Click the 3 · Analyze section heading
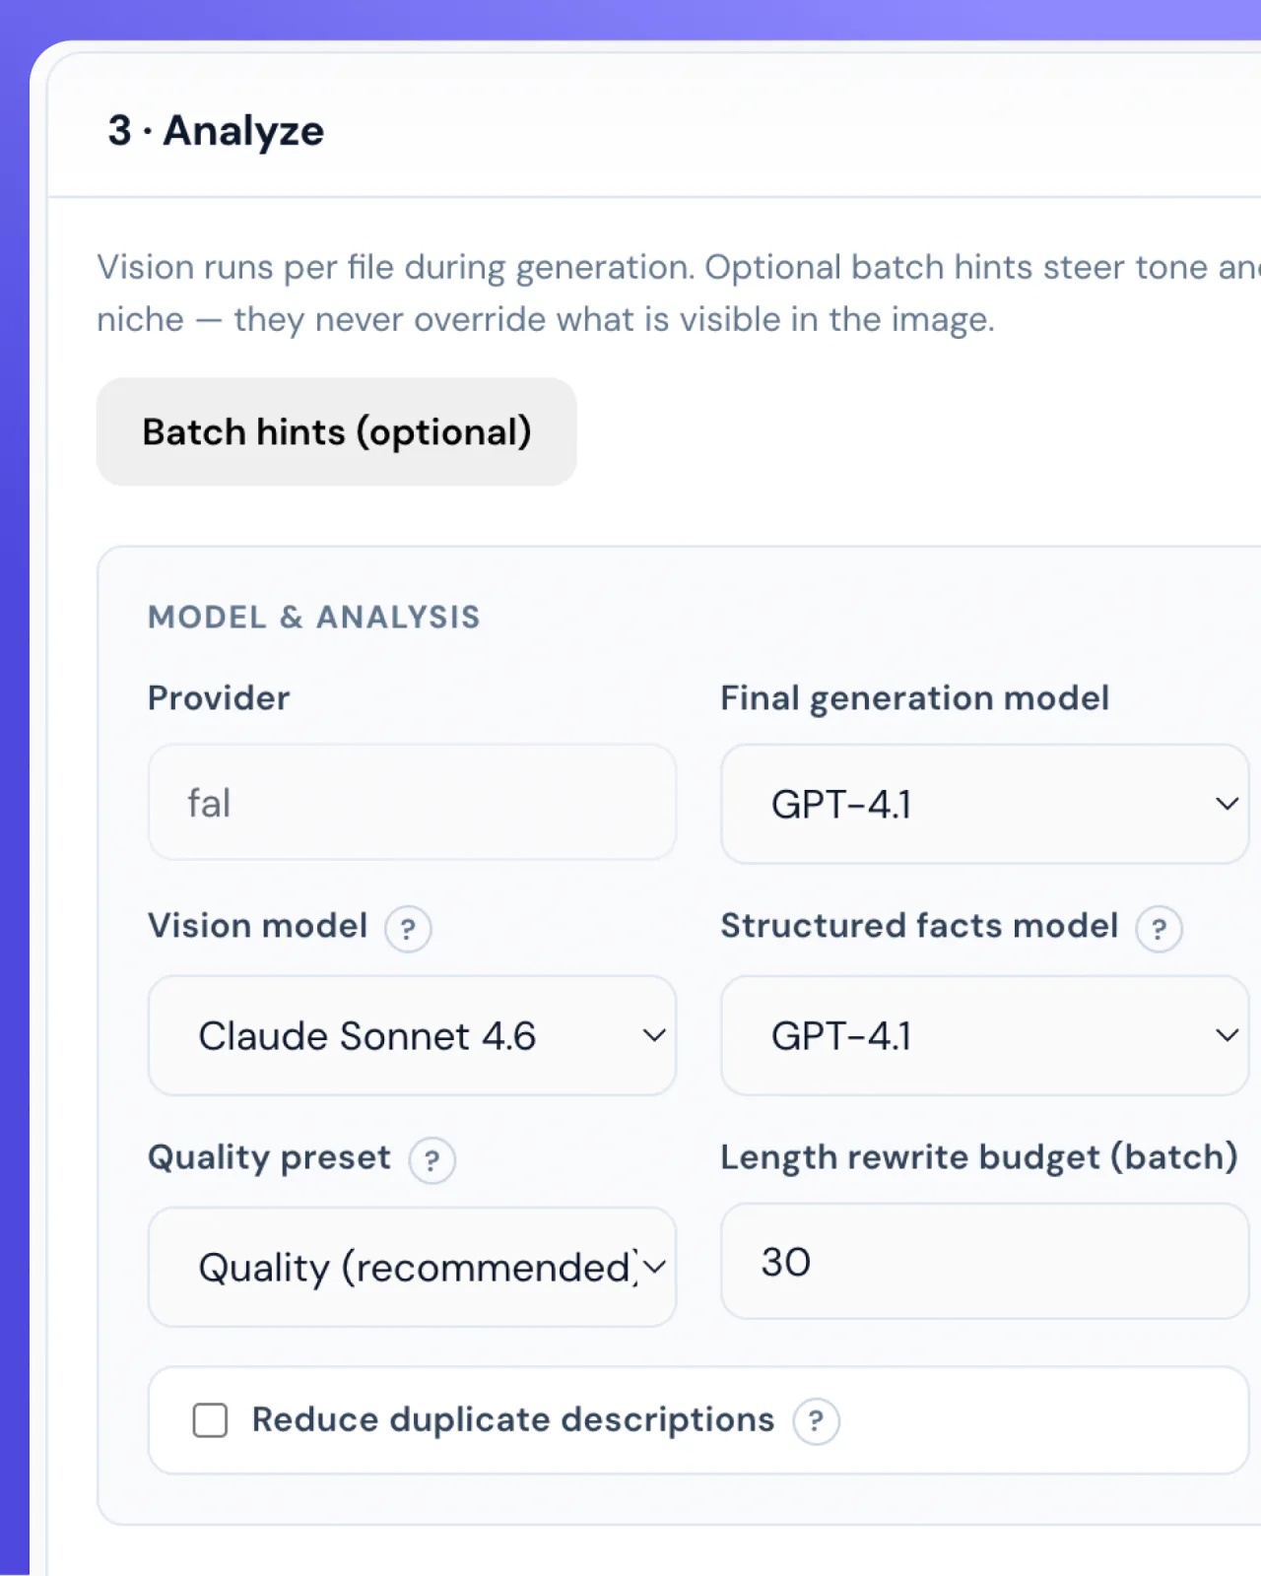Image resolution: width=1261 pixels, height=1576 pixels. click(x=216, y=130)
